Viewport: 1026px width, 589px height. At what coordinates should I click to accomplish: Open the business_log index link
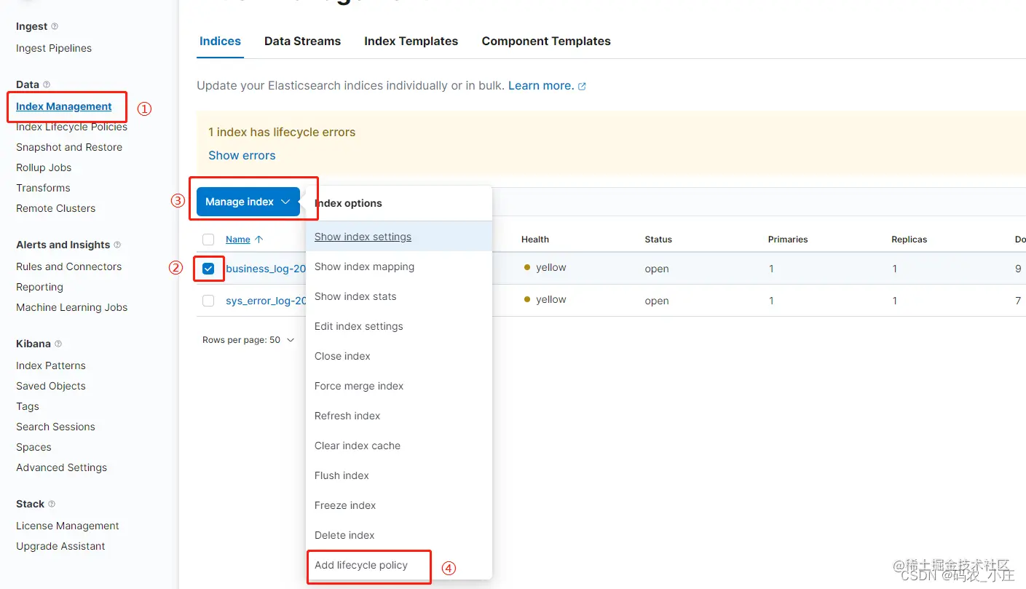266,269
